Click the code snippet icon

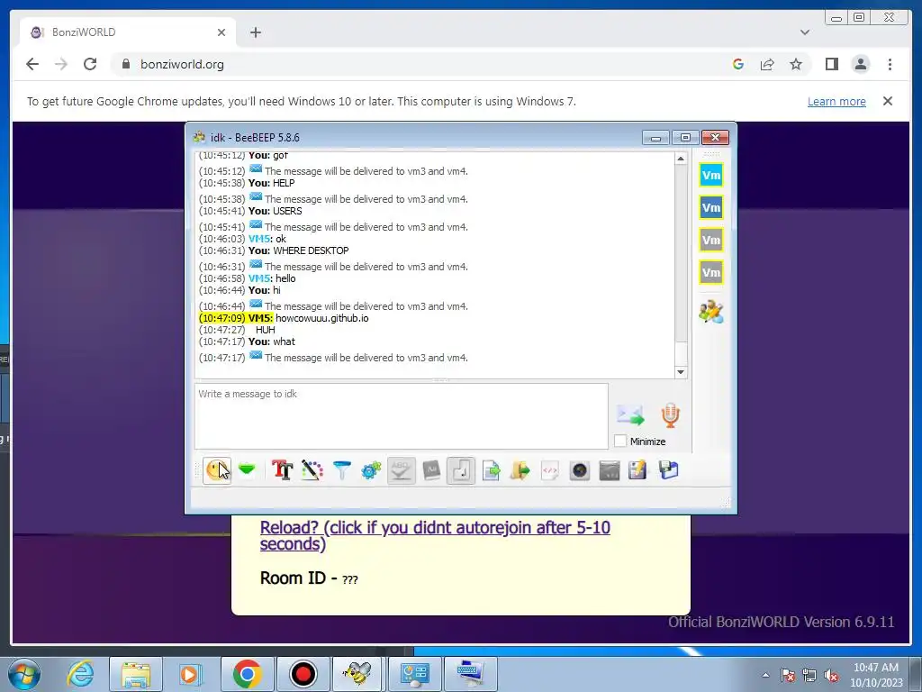(550, 470)
